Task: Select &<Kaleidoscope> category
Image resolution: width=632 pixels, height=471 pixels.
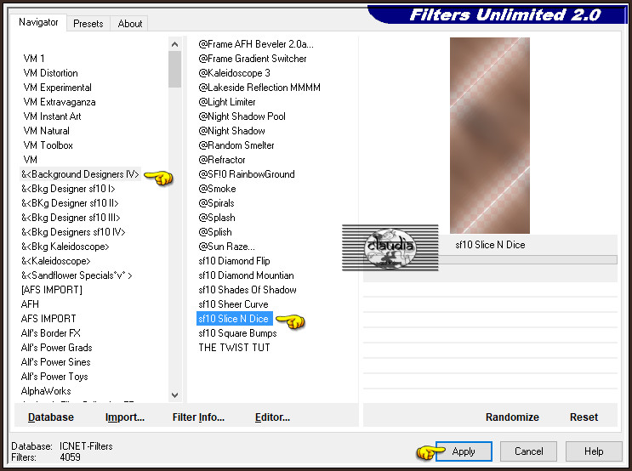Action: click(x=55, y=261)
